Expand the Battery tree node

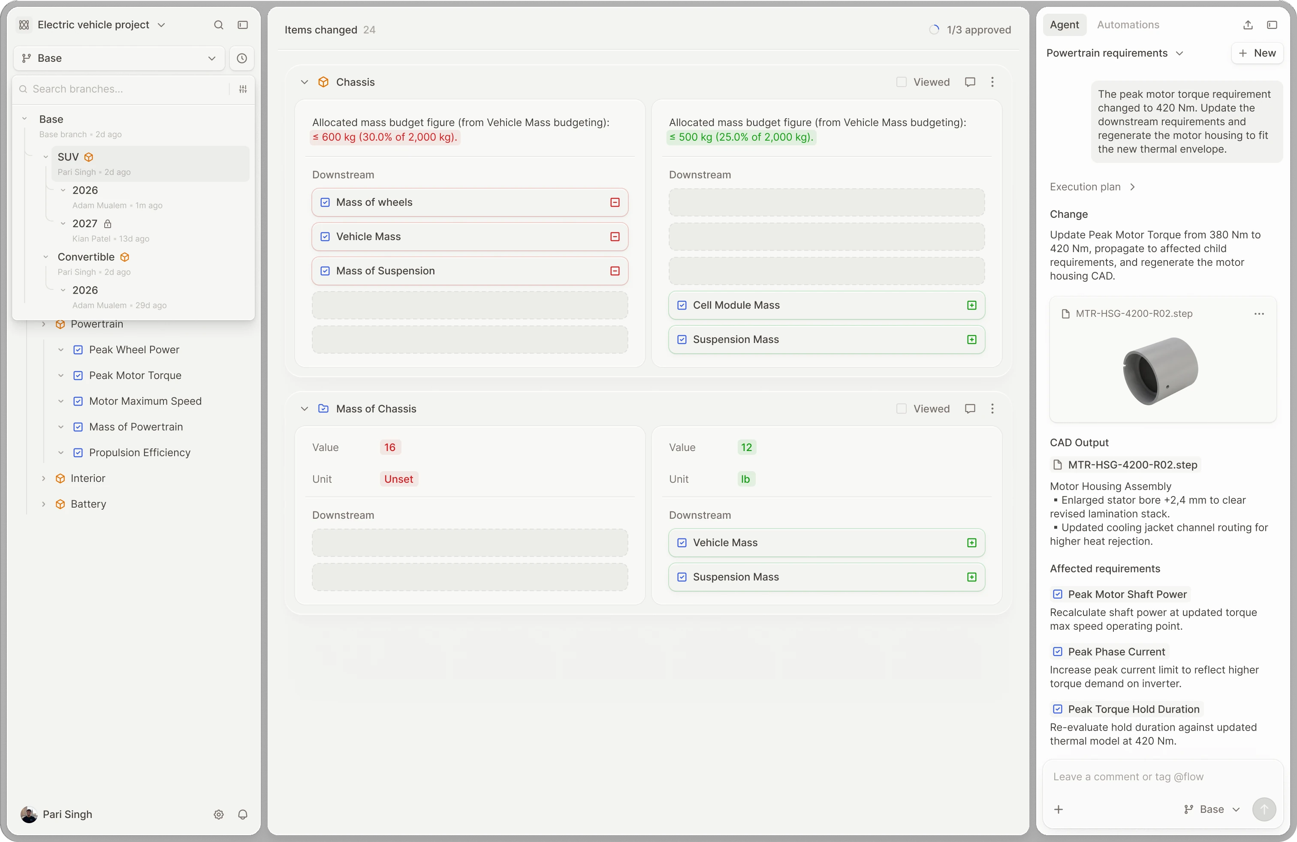pos(44,504)
